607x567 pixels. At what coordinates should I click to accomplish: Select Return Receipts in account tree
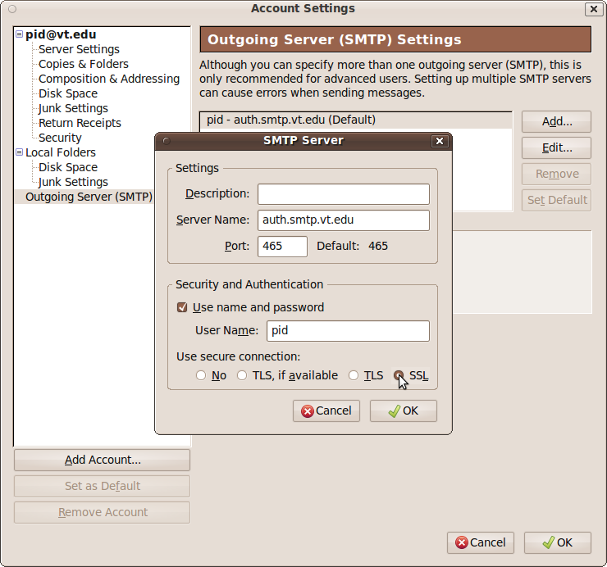click(80, 123)
